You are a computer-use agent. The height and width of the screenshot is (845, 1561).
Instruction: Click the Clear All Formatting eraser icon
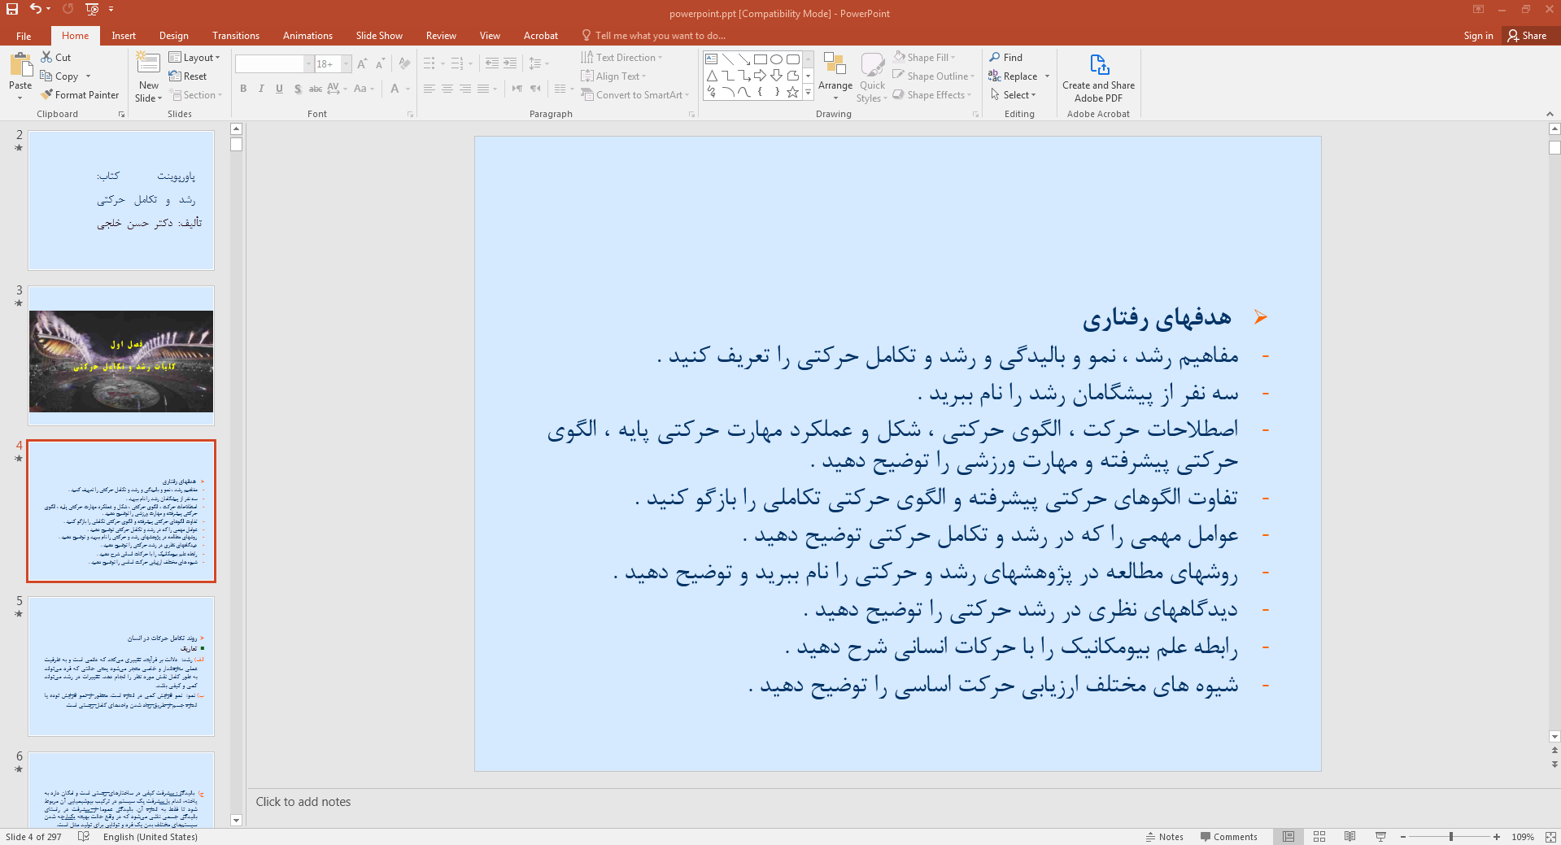pos(404,63)
